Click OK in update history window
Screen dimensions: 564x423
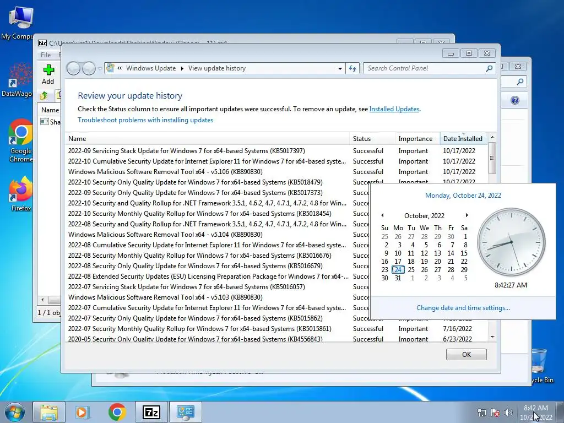(x=466, y=354)
